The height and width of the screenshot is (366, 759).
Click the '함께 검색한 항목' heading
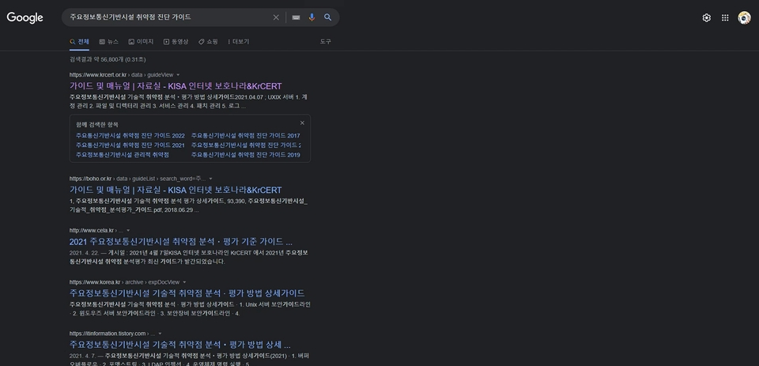(97, 124)
